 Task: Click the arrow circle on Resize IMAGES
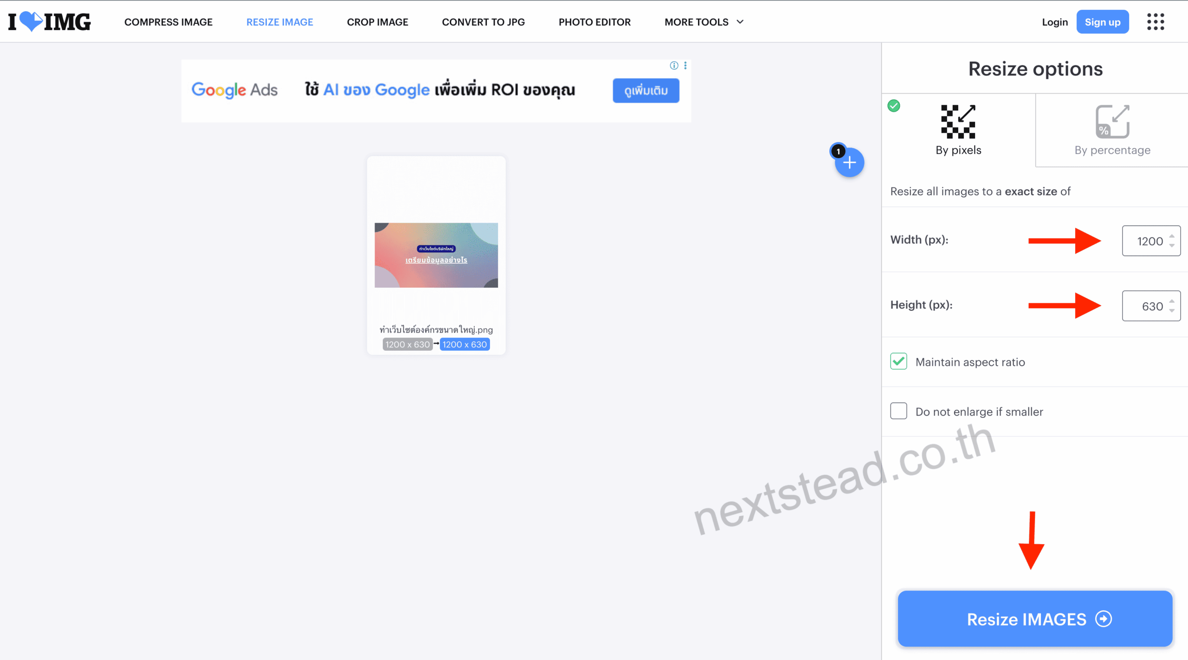1104,619
